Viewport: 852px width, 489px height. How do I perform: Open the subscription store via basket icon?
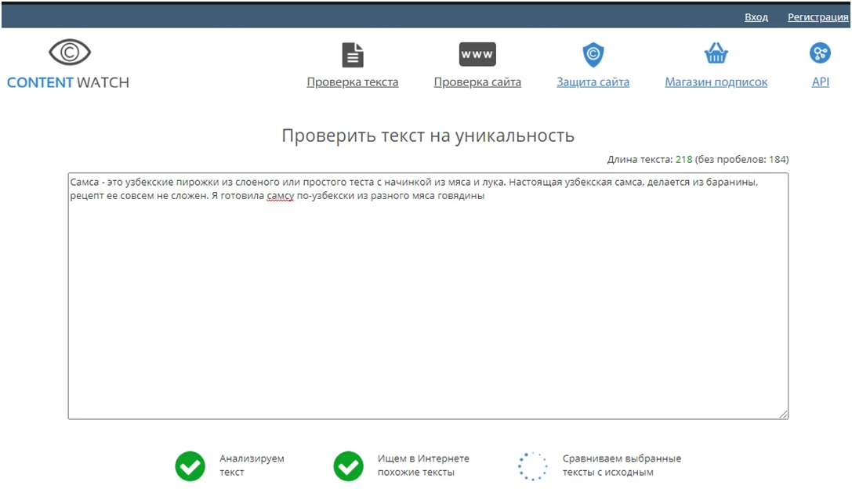click(x=716, y=53)
